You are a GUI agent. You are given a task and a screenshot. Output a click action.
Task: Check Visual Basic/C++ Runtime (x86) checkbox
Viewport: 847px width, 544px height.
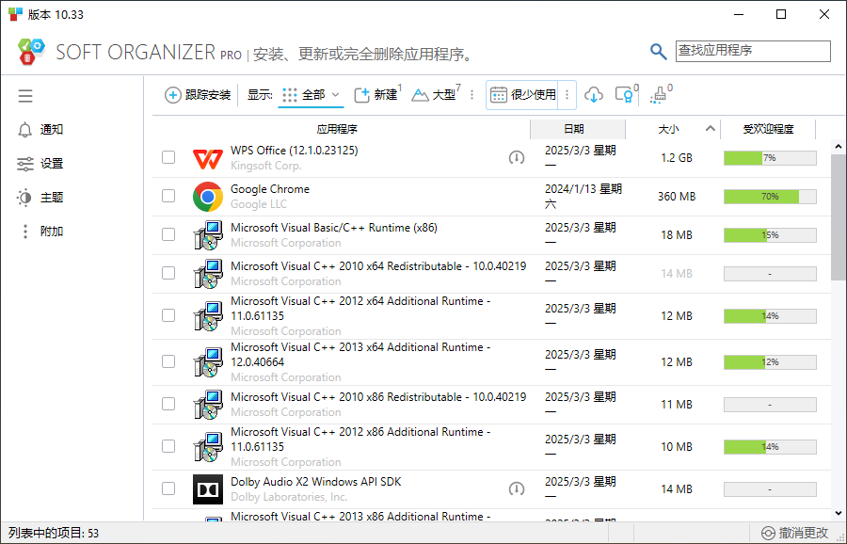168,234
